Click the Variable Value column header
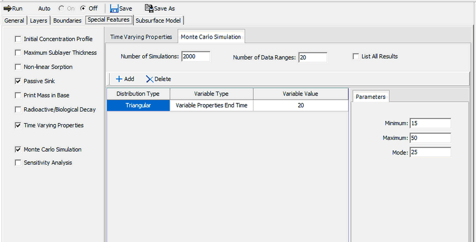The height and width of the screenshot is (242, 476). [x=300, y=94]
